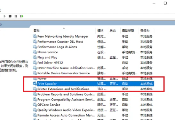Click 本地服务 login of Peer Networking Identity
The width and height of the screenshot is (175, 120).
[146, 36]
